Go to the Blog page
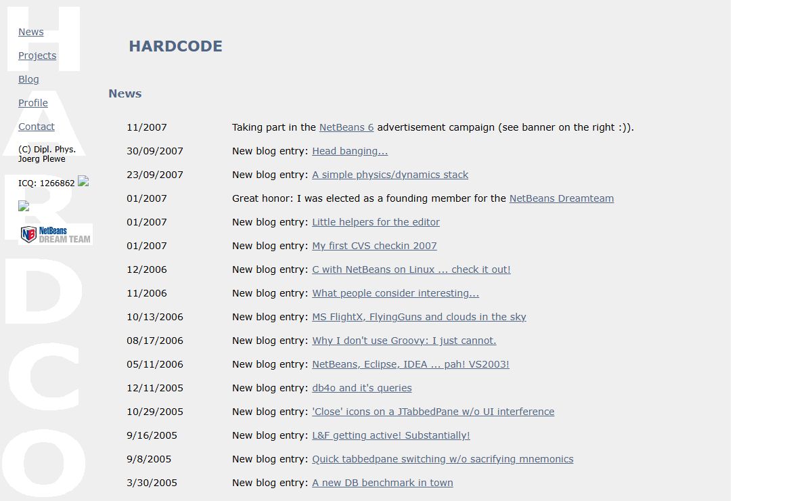The height and width of the screenshot is (501, 812). (28, 79)
